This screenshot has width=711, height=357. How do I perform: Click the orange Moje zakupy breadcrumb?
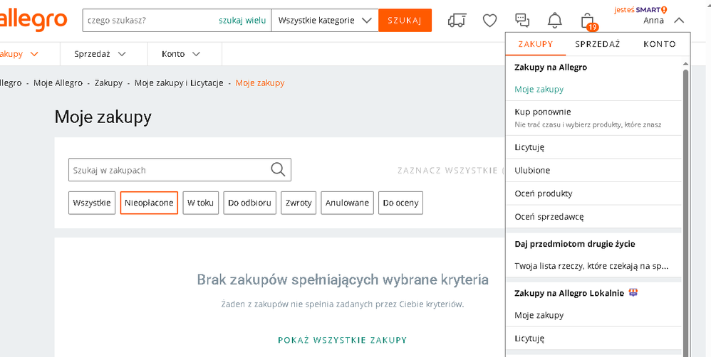pos(260,82)
